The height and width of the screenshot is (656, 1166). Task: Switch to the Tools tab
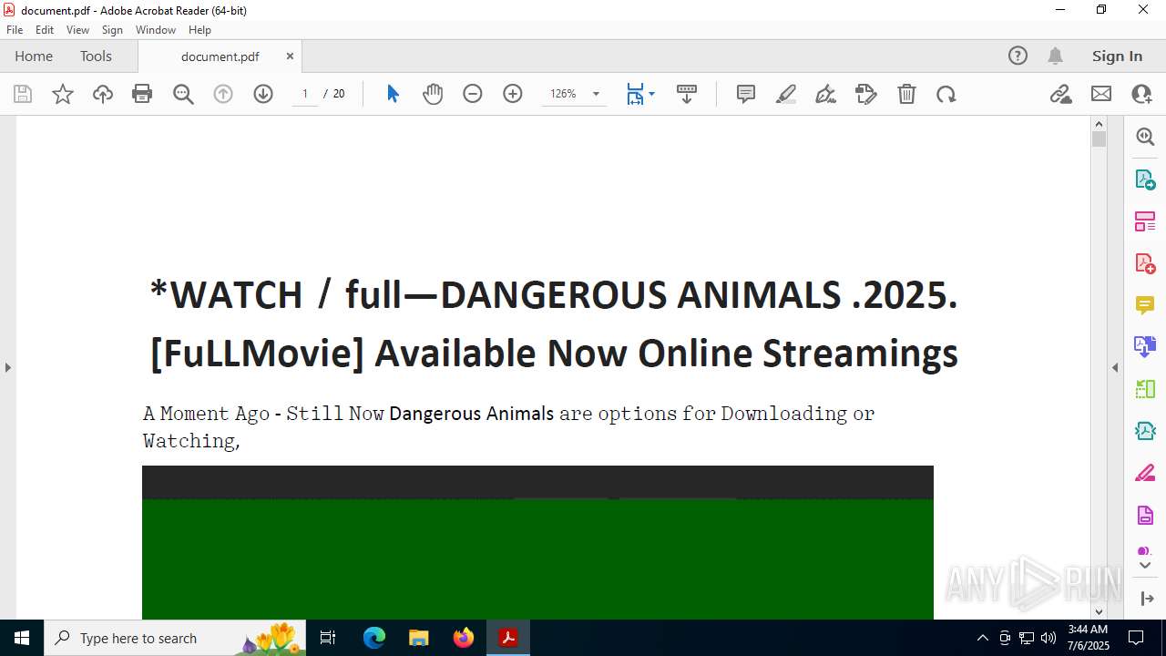[x=96, y=56]
